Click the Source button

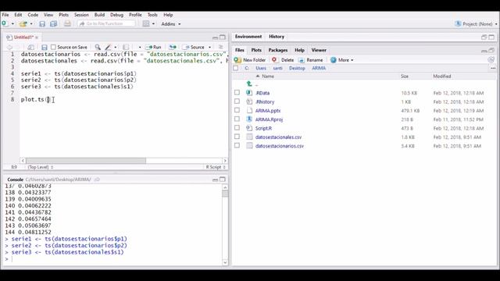(194, 47)
